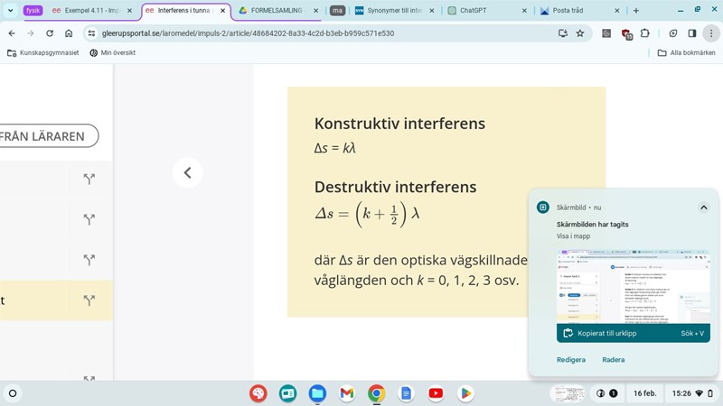The width and height of the screenshot is (723, 406).
Task: Collapse the Skärmbild notification with the chevron
Action: point(703,207)
